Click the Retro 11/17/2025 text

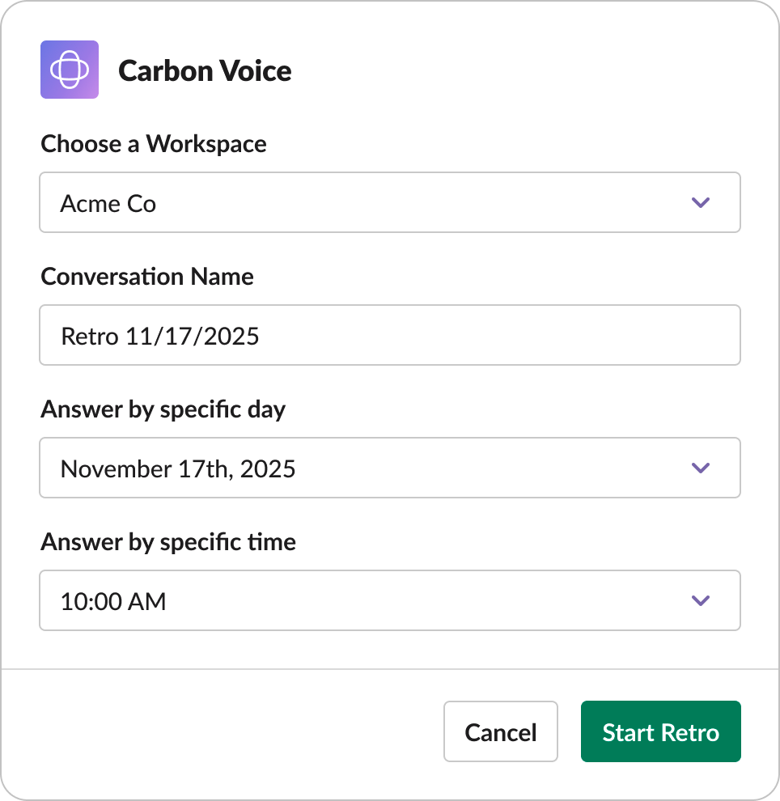click(x=160, y=336)
